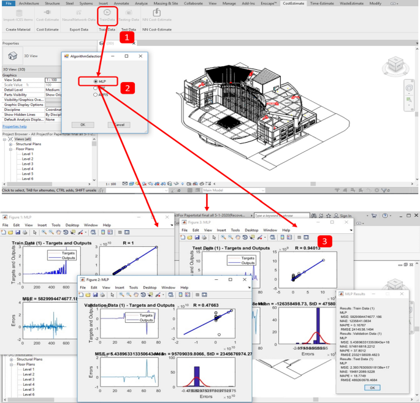Click the shopping cart icon near Sign In
420x403 pixels.
coord(374,216)
